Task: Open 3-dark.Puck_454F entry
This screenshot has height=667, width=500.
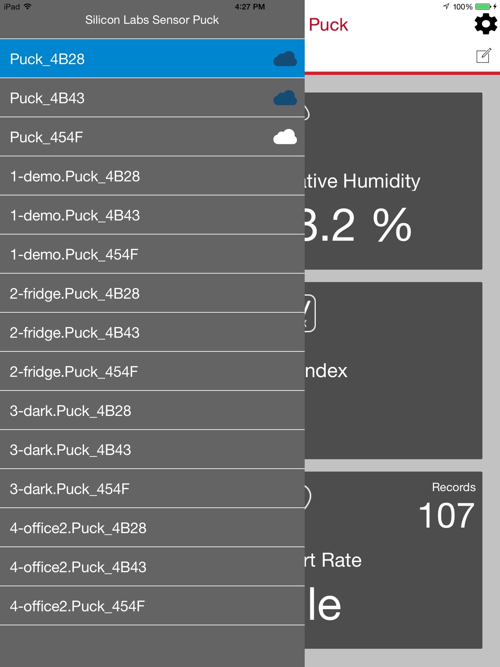Action: coord(130,489)
